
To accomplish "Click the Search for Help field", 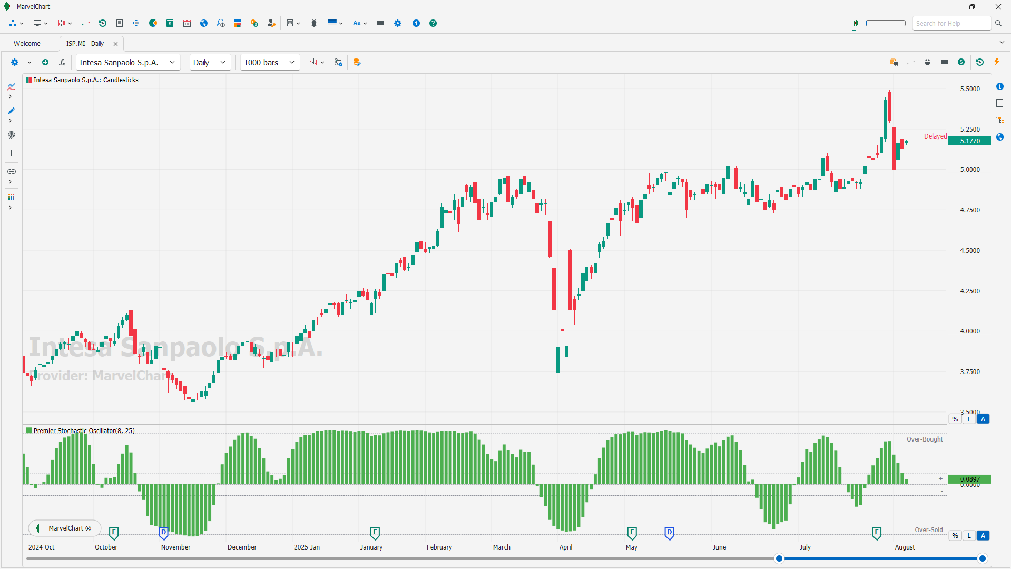I will point(951,23).
